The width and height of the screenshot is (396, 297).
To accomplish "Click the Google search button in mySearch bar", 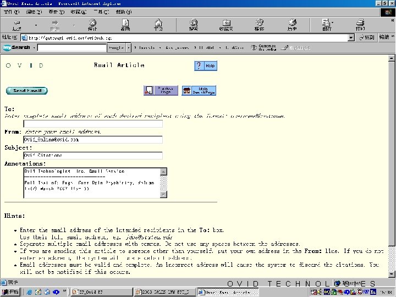I will (117, 47).
